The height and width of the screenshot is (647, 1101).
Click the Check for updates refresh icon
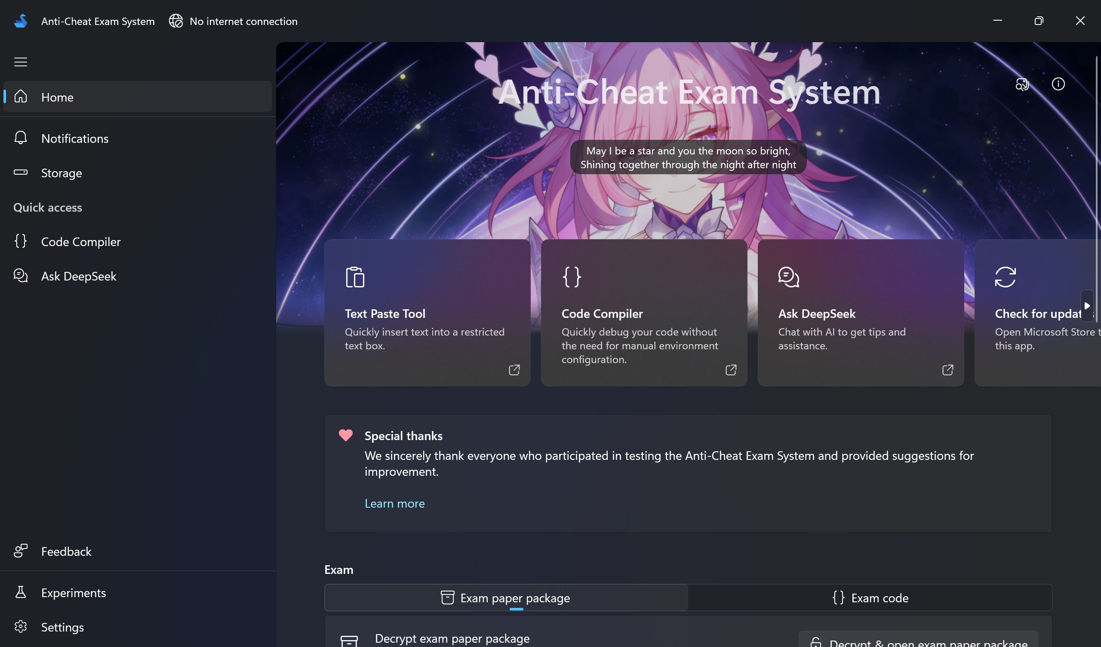click(x=1005, y=277)
